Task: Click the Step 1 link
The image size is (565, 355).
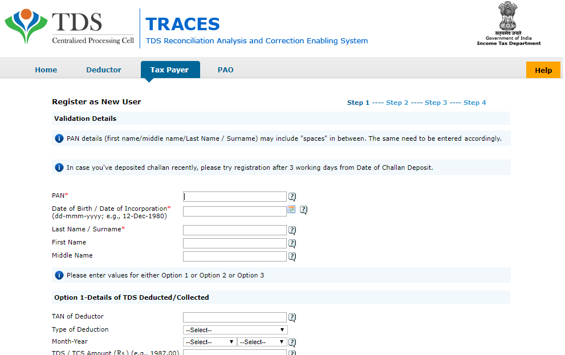Action: click(x=358, y=103)
